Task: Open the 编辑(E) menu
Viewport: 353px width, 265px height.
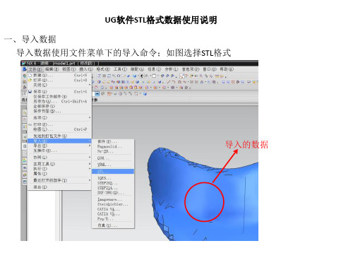Action: [52, 69]
